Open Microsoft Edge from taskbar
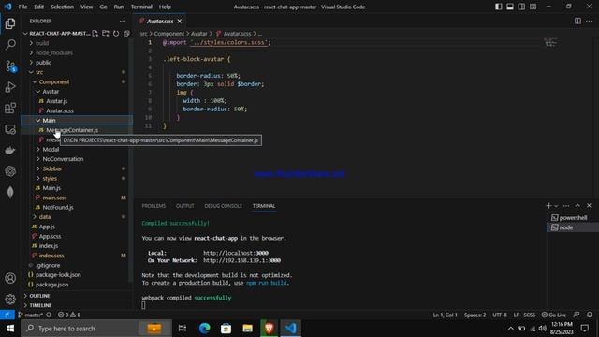Image resolution: width=599 pixels, height=337 pixels. [204, 329]
